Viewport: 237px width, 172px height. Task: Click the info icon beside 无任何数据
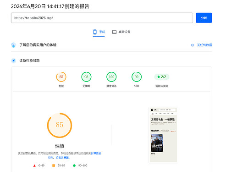[x=193, y=45]
